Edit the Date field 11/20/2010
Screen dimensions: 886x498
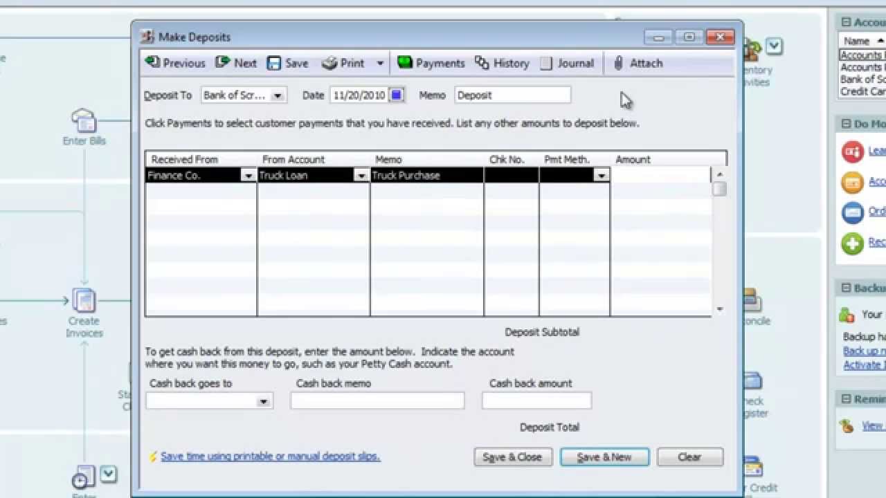pos(359,95)
